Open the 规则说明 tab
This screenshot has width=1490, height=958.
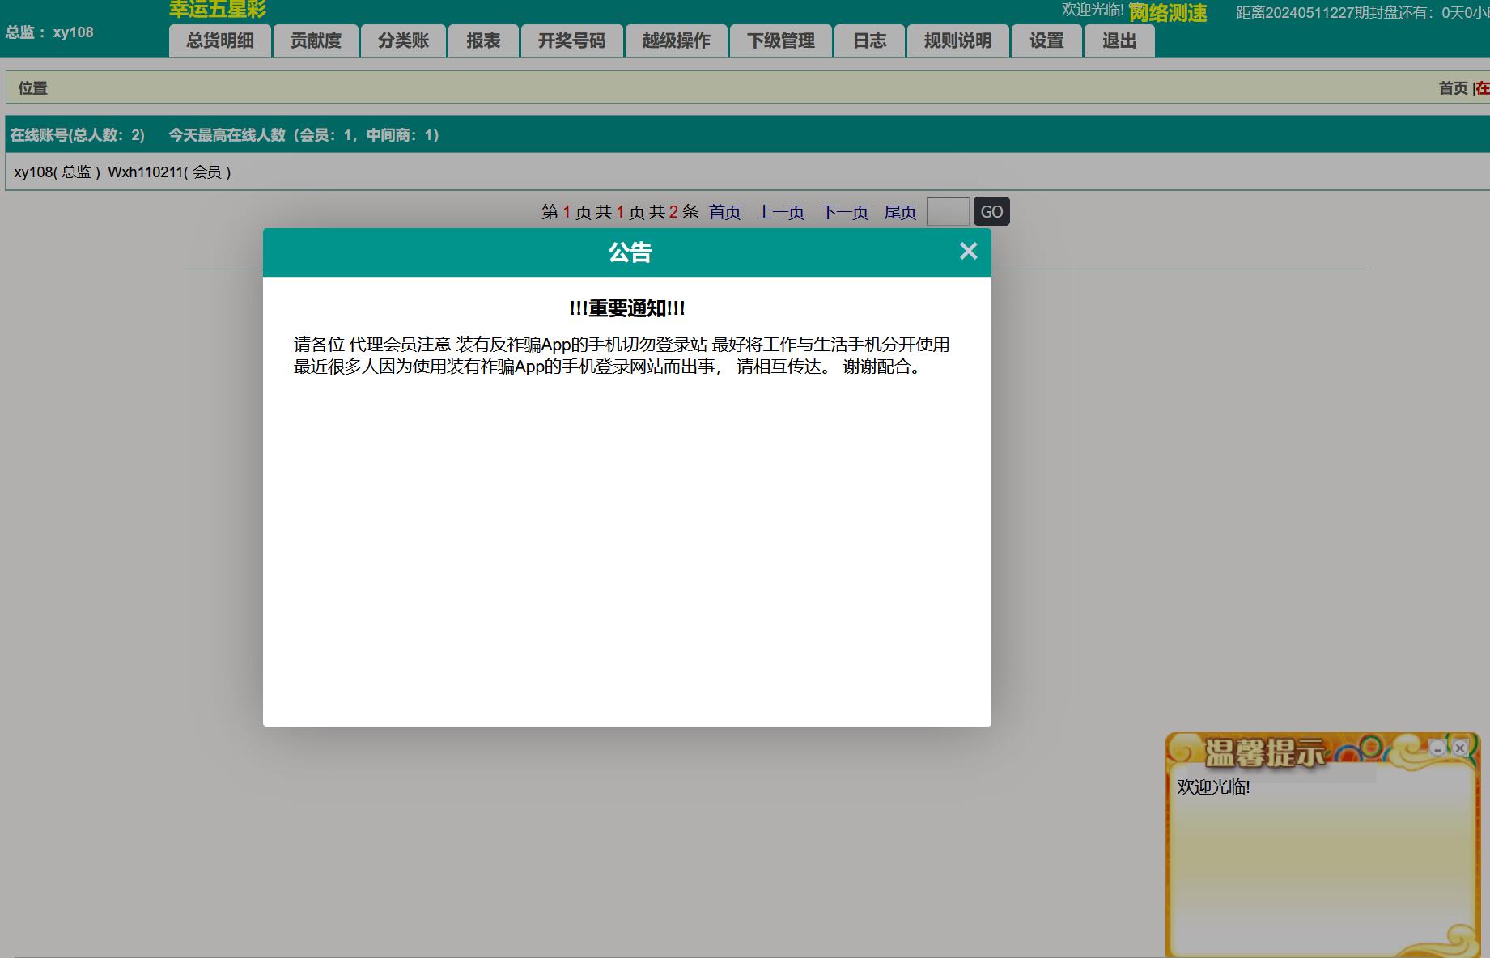pos(957,41)
